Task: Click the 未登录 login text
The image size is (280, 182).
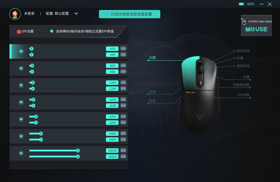Action: pos(29,13)
